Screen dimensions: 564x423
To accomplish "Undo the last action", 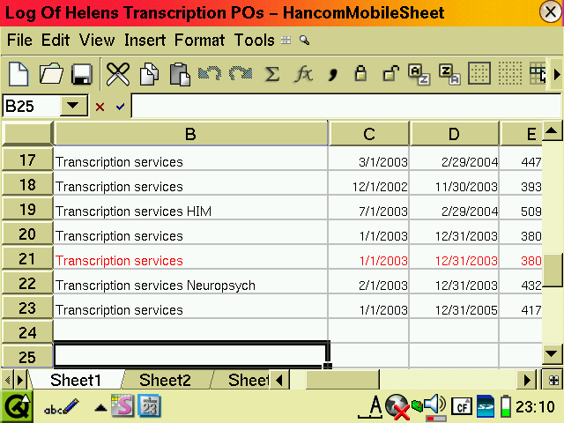I will coord(210,73).
